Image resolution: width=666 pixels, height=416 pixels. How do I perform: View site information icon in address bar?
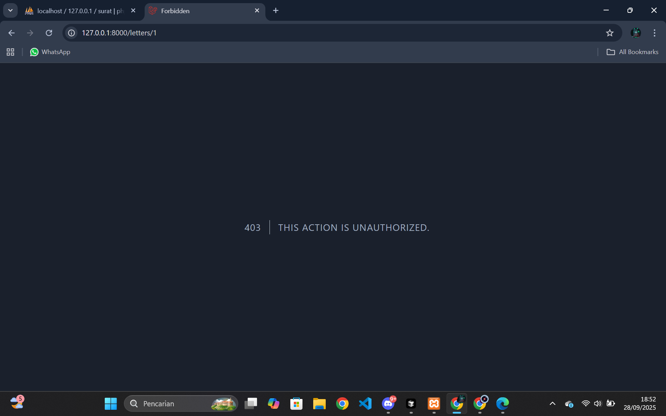tap(71, 33)
